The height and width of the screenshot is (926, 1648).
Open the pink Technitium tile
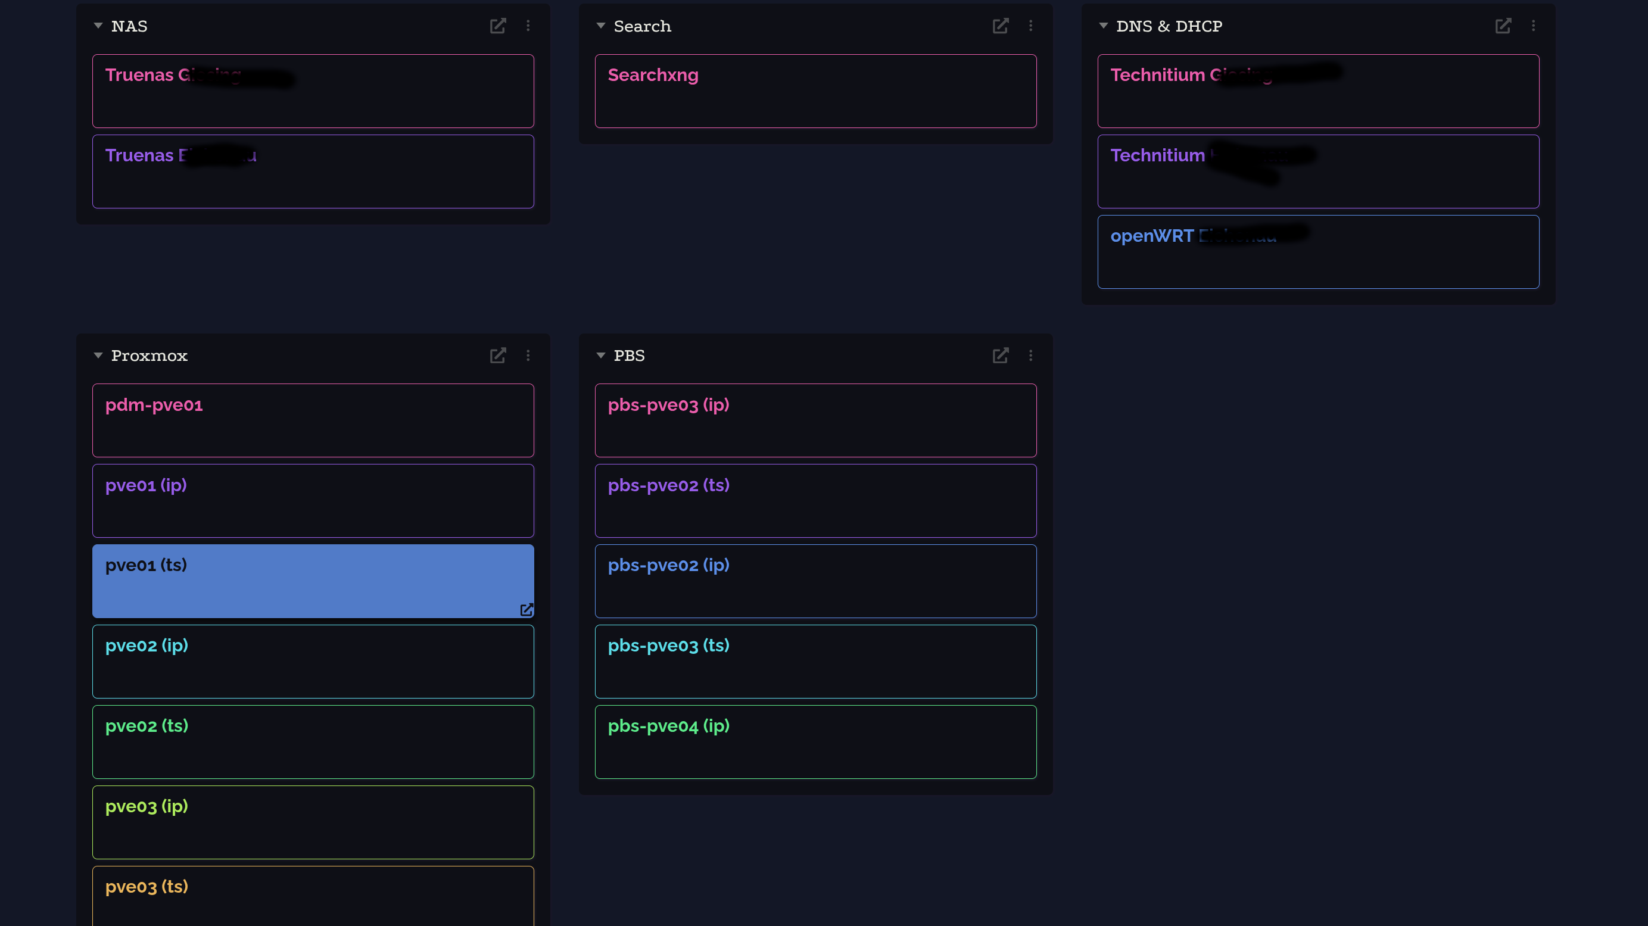point(1319,91)
